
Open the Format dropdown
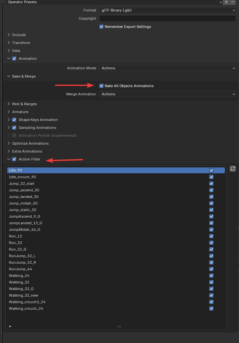click(x=167, y=10)
